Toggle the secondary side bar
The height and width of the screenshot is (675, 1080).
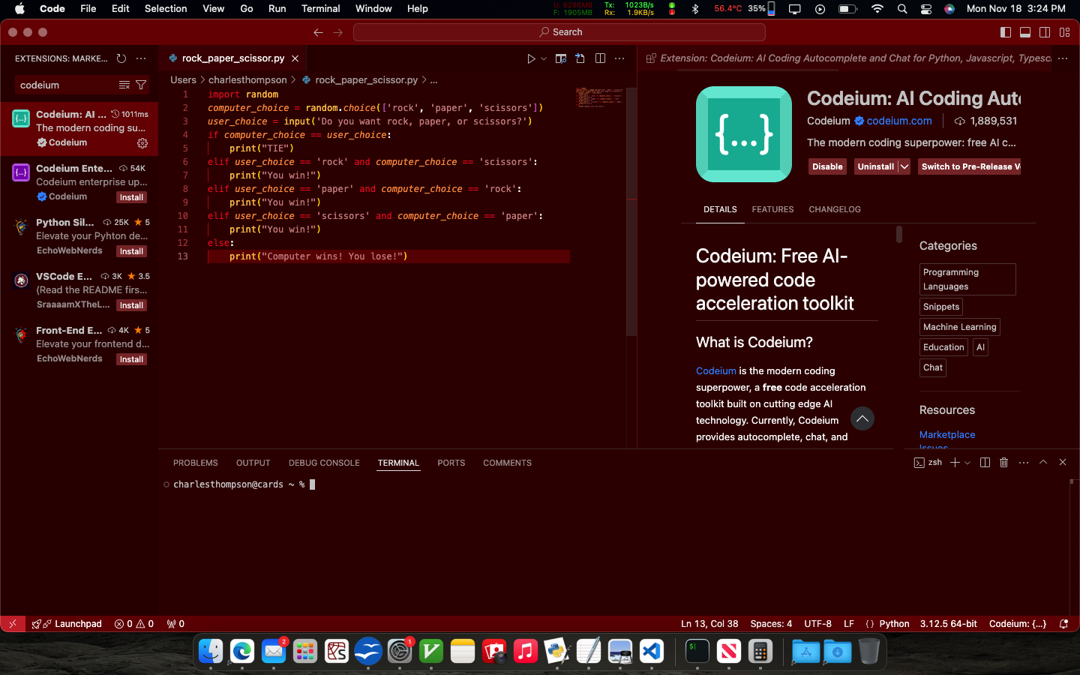pyautogui.click(x=1045, y=32)
